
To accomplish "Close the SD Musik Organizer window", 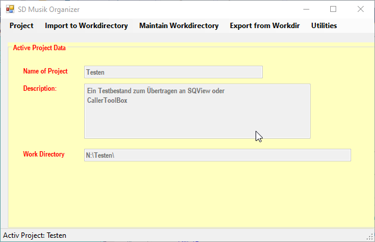I will tap(361, 9).
